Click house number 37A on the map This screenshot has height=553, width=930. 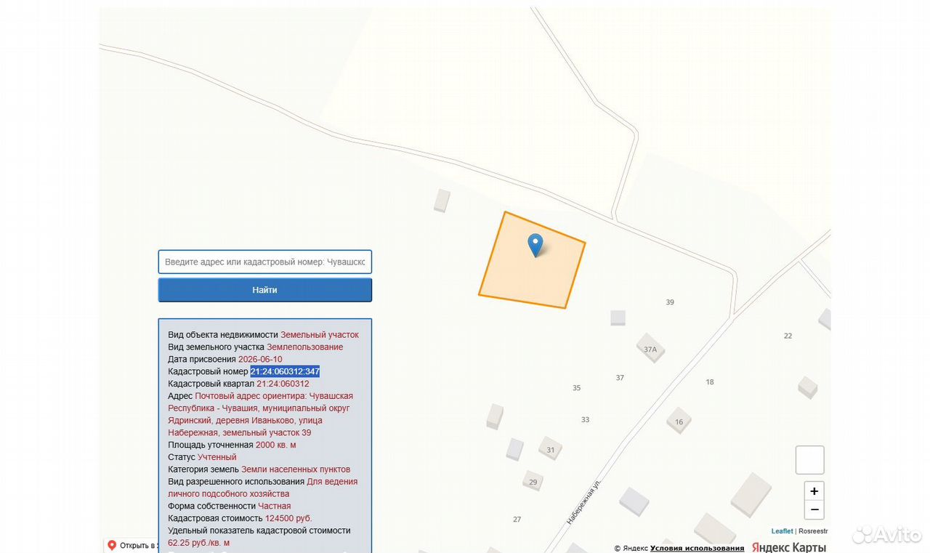point(650,350)
